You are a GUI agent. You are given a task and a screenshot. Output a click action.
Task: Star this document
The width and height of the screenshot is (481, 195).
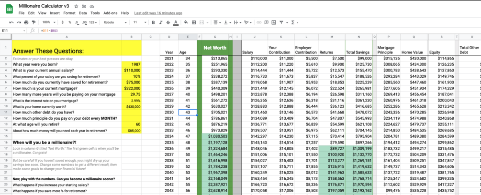pos(77,6)
